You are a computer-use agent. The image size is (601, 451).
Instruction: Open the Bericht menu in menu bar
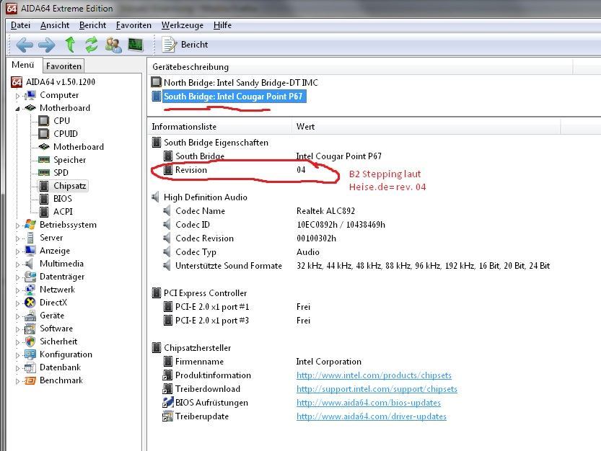(x=92, y=25)
